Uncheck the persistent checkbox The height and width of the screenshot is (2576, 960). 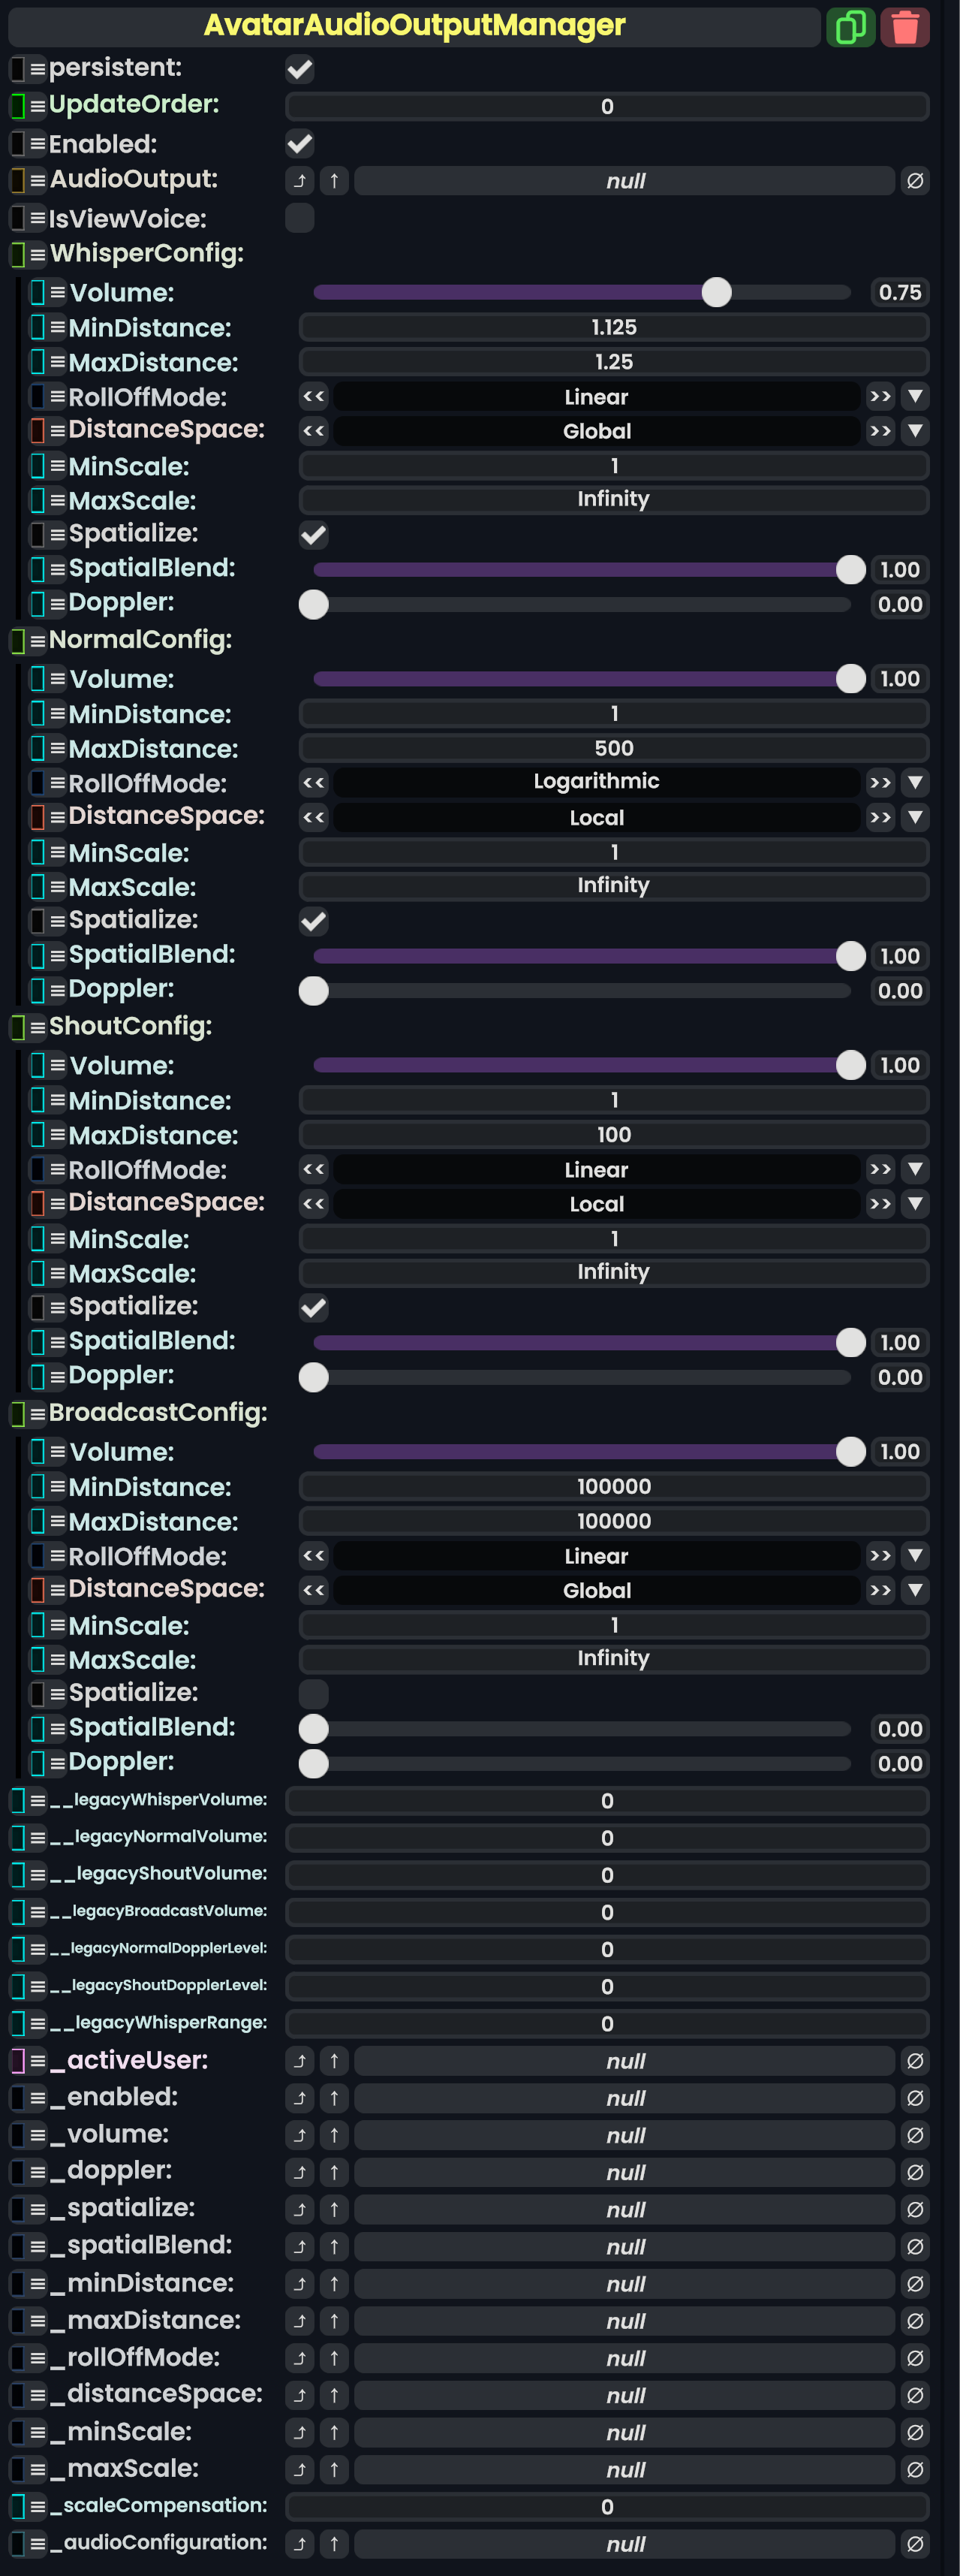(x=299, y=69)
